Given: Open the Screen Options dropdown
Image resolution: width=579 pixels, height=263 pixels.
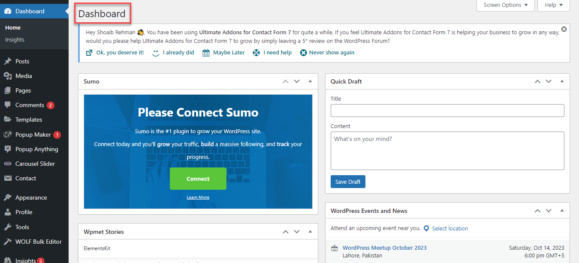Looking at the screenshot, I should click(x=506, y=5).
